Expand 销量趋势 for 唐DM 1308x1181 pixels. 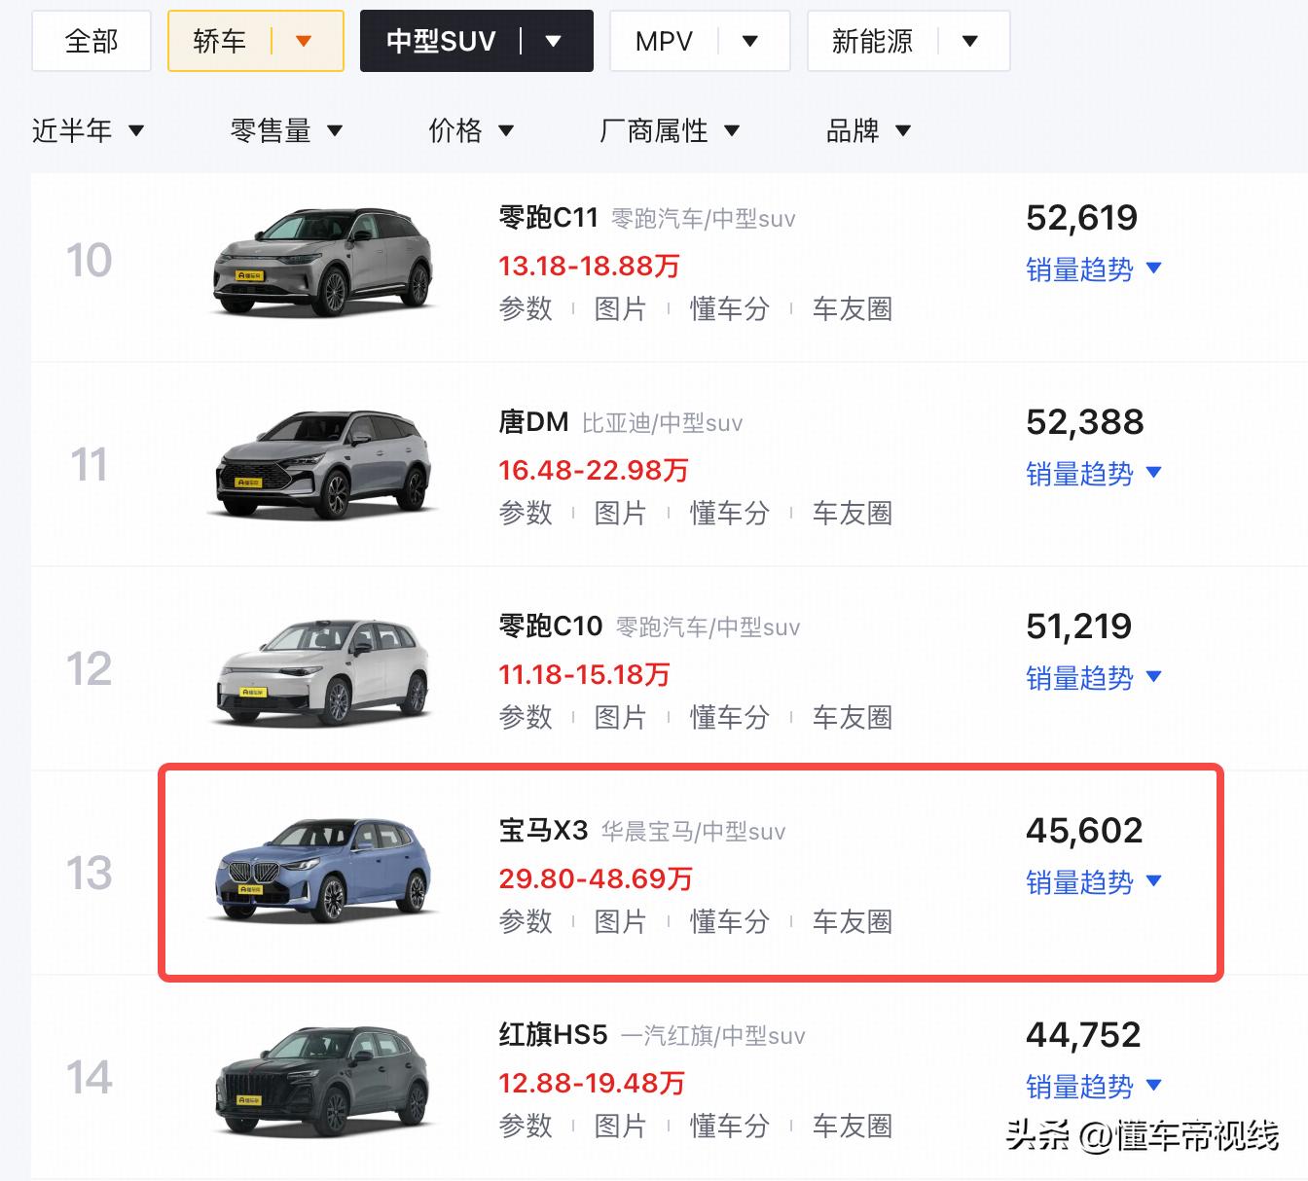click(1094, 474)
